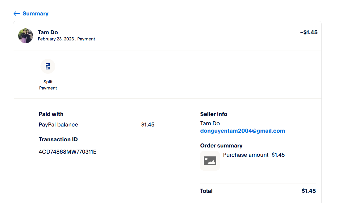Viewport: 352px width, 203px height.
Task: Click the Total label
Action: coord(206,191)
